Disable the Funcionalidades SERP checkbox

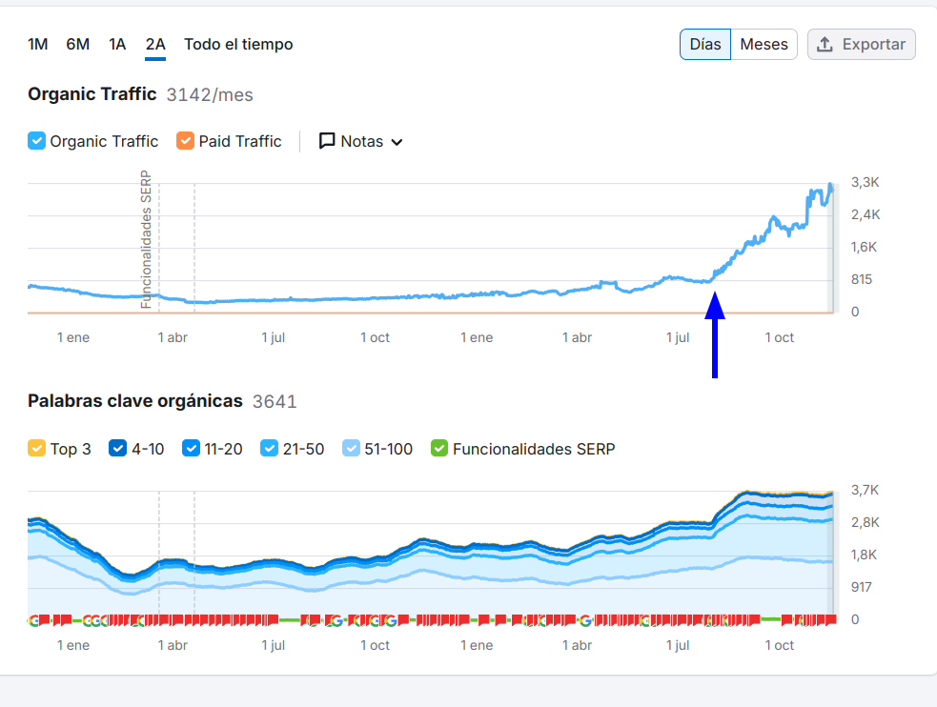point(439,449)
